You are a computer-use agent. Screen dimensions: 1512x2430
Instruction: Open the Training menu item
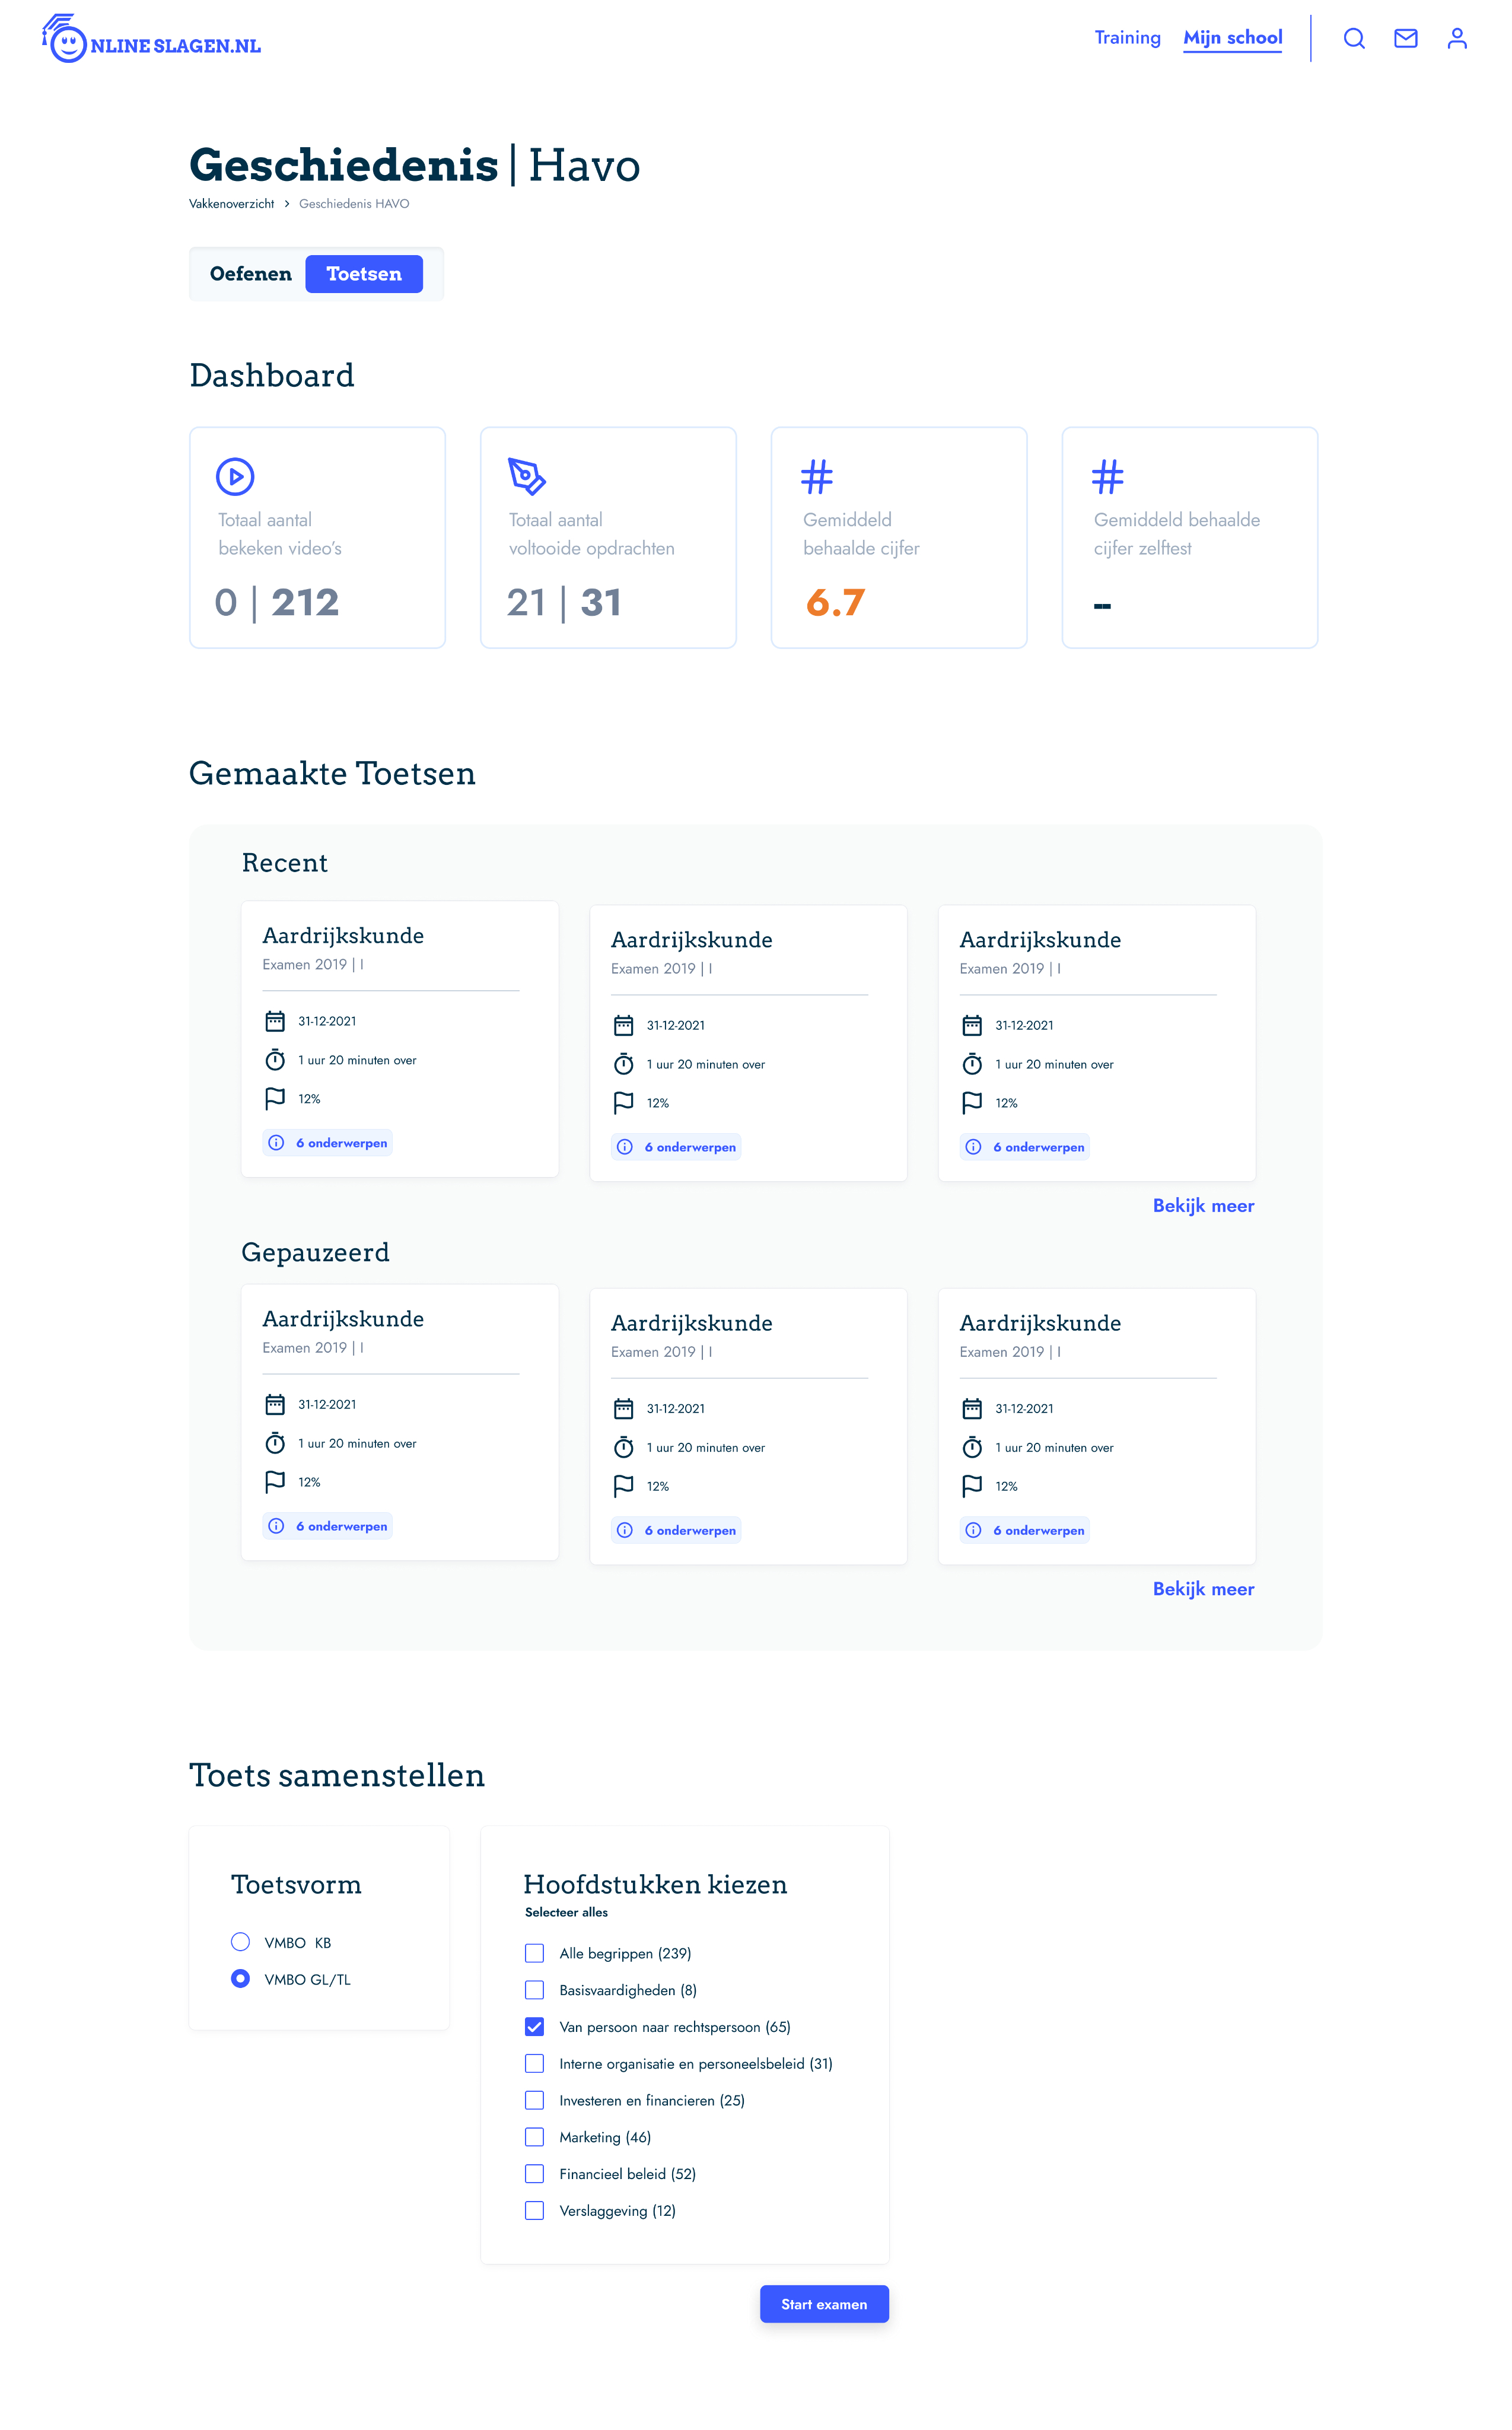1127,38
